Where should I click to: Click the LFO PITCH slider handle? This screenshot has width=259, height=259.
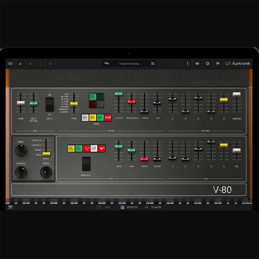point(144,159)
